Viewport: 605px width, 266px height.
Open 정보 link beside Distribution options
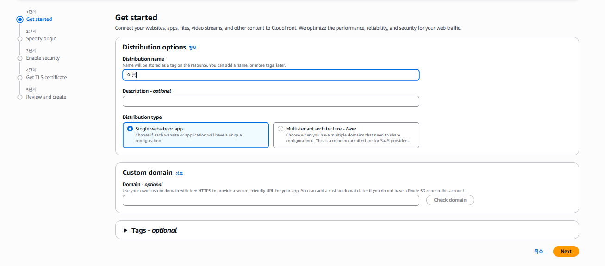point(193,48)
